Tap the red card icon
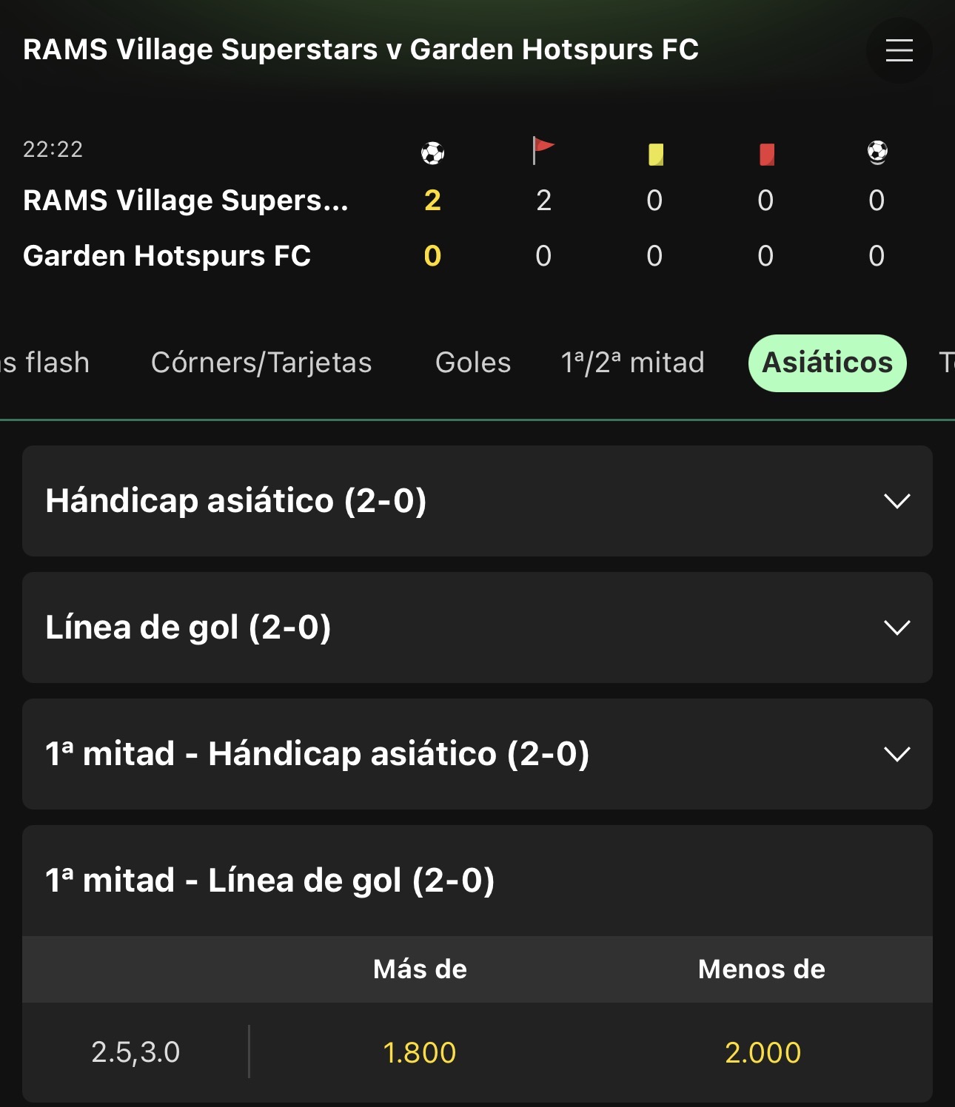This screenshot has height=1107, width=955. click(x=767, y=155)
